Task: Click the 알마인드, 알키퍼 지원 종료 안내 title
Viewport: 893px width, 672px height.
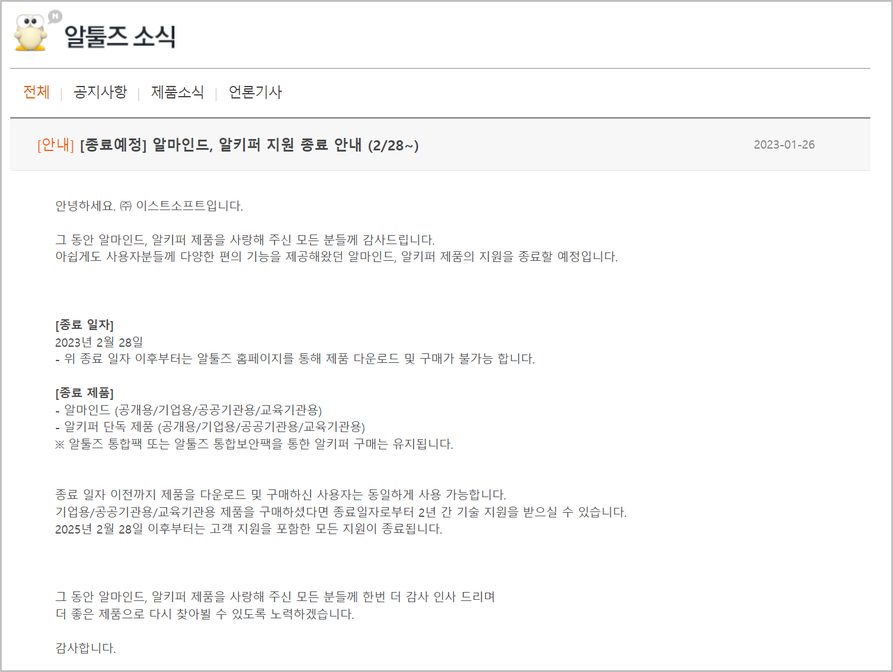Action: 249,145
